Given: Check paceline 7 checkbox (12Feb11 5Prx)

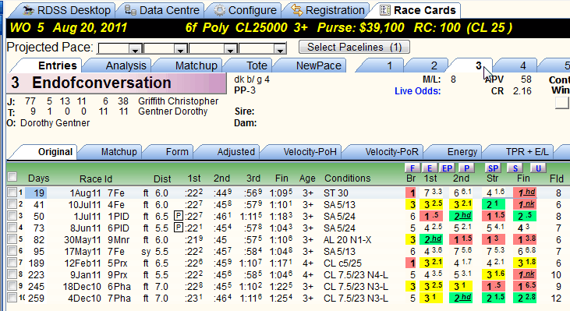Looking at the screenshot, I should 12,263.
